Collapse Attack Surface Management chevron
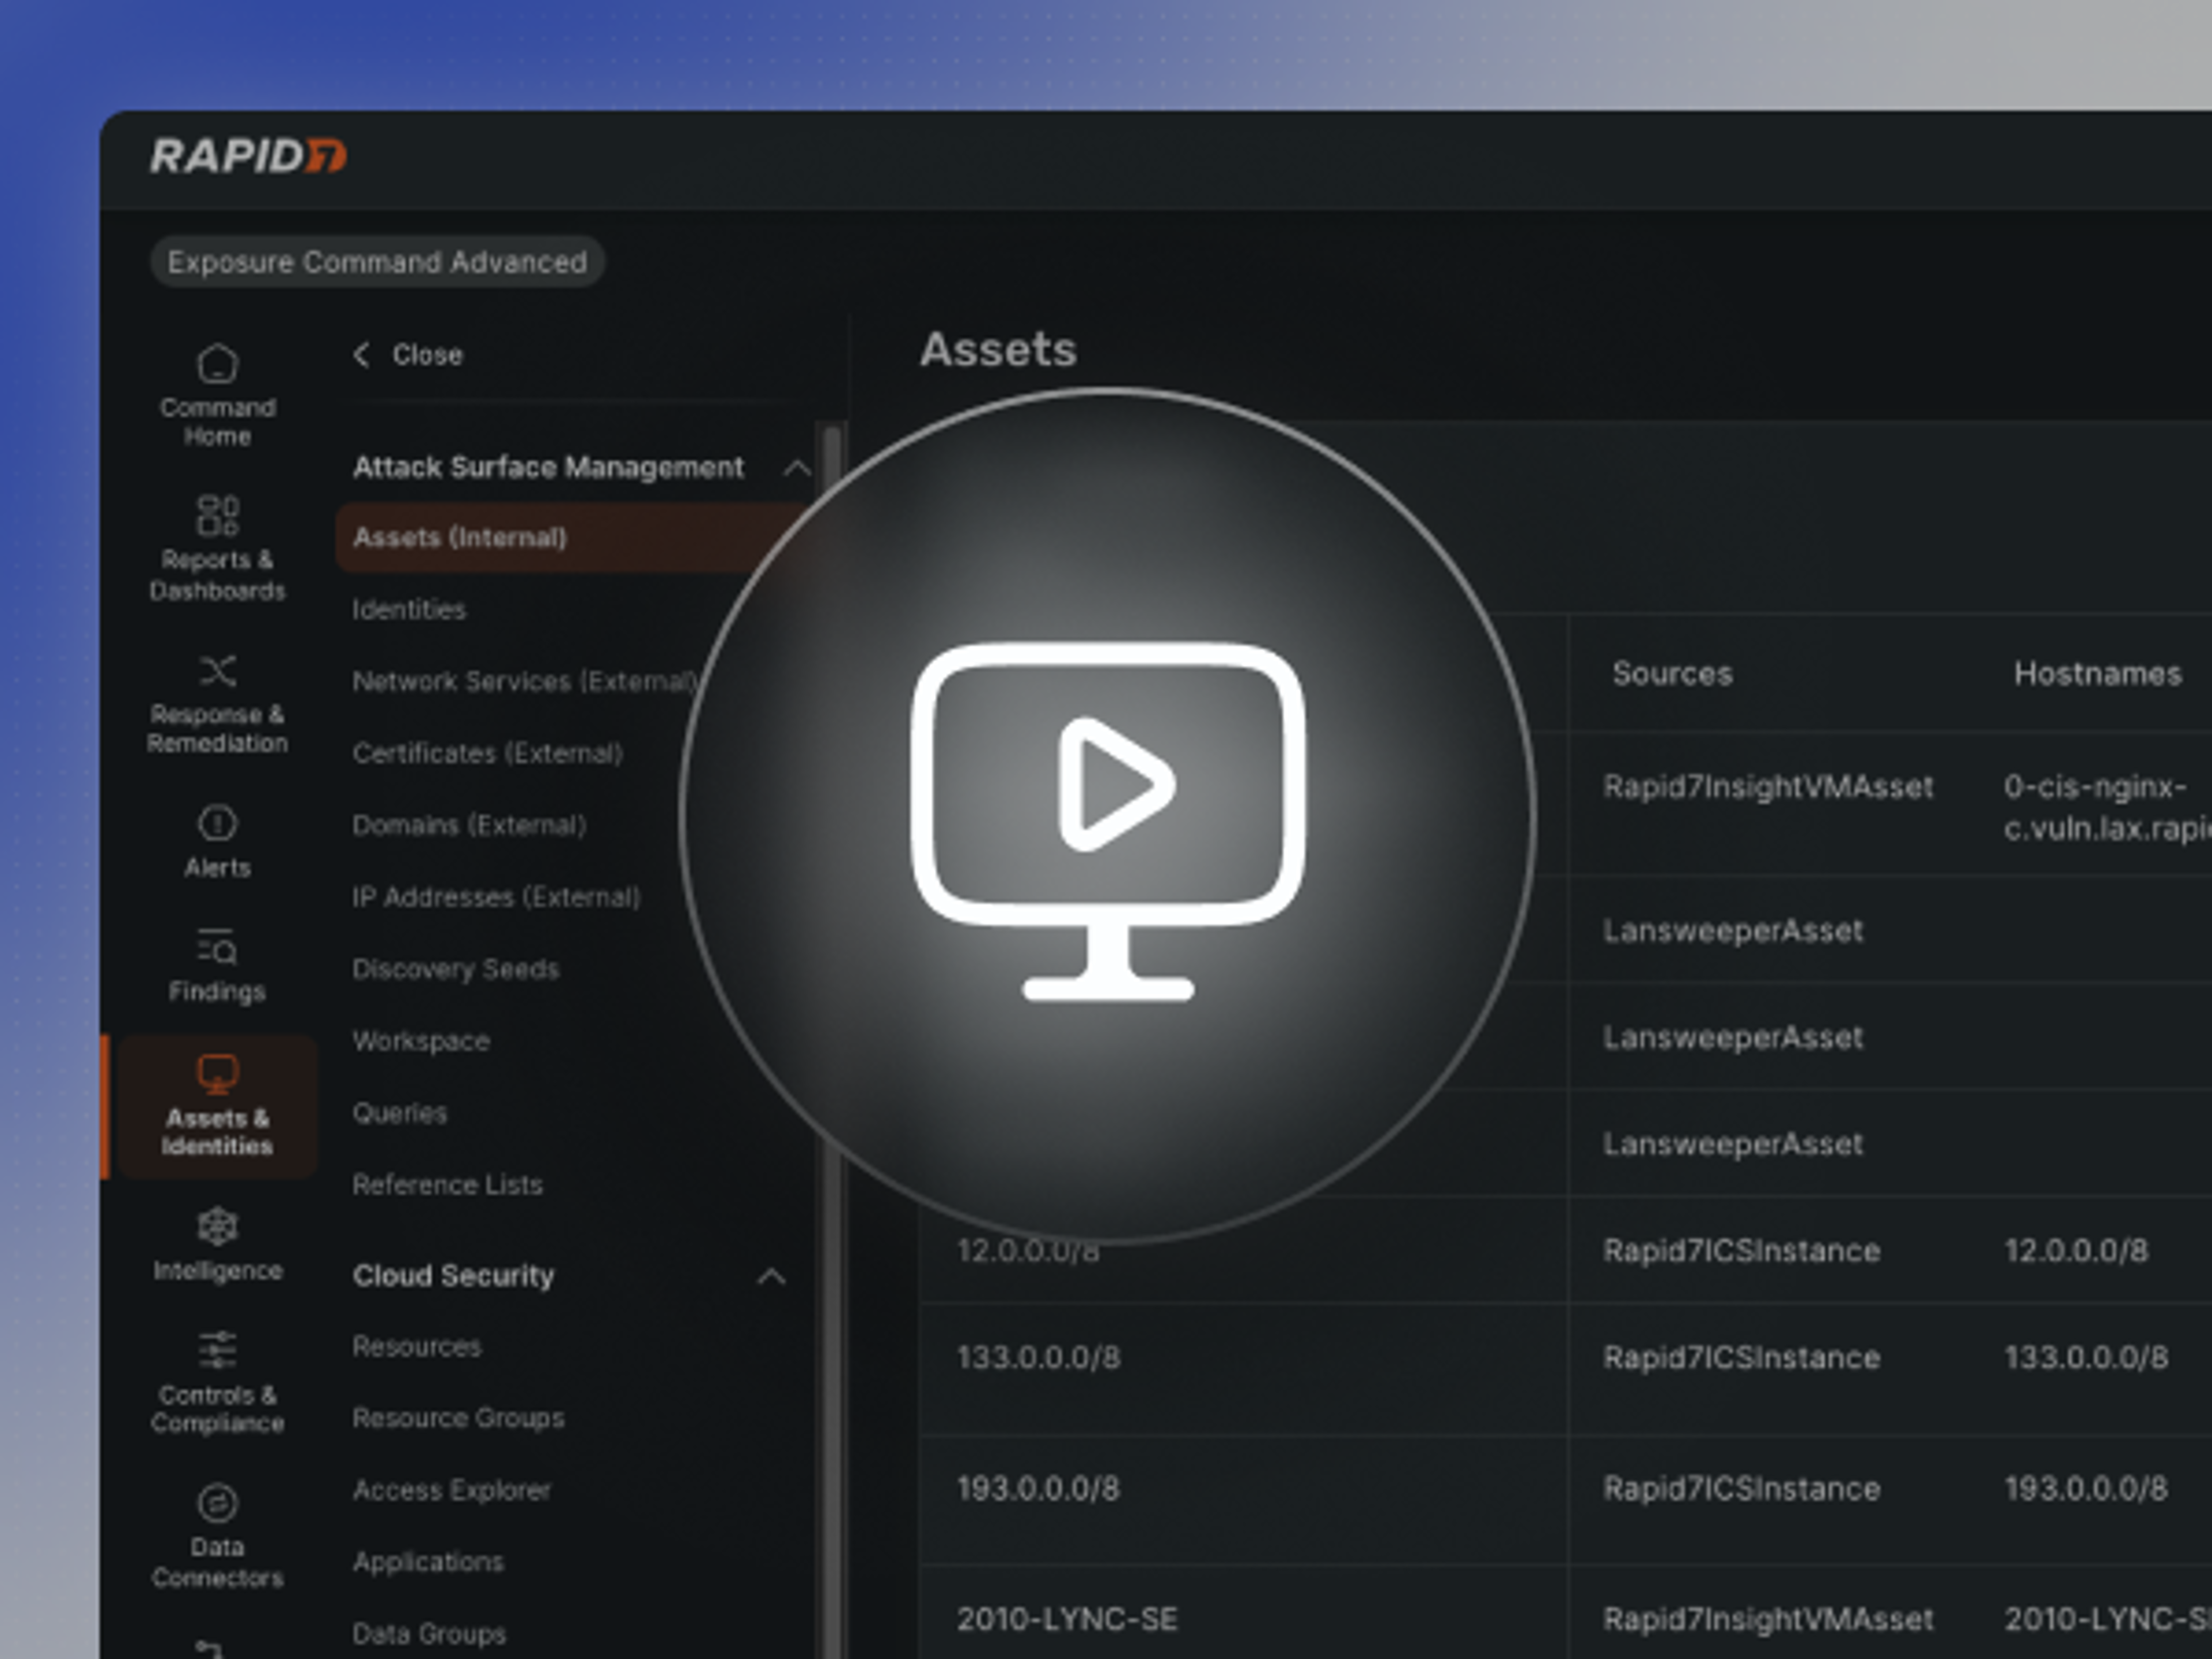 point(797,467)
